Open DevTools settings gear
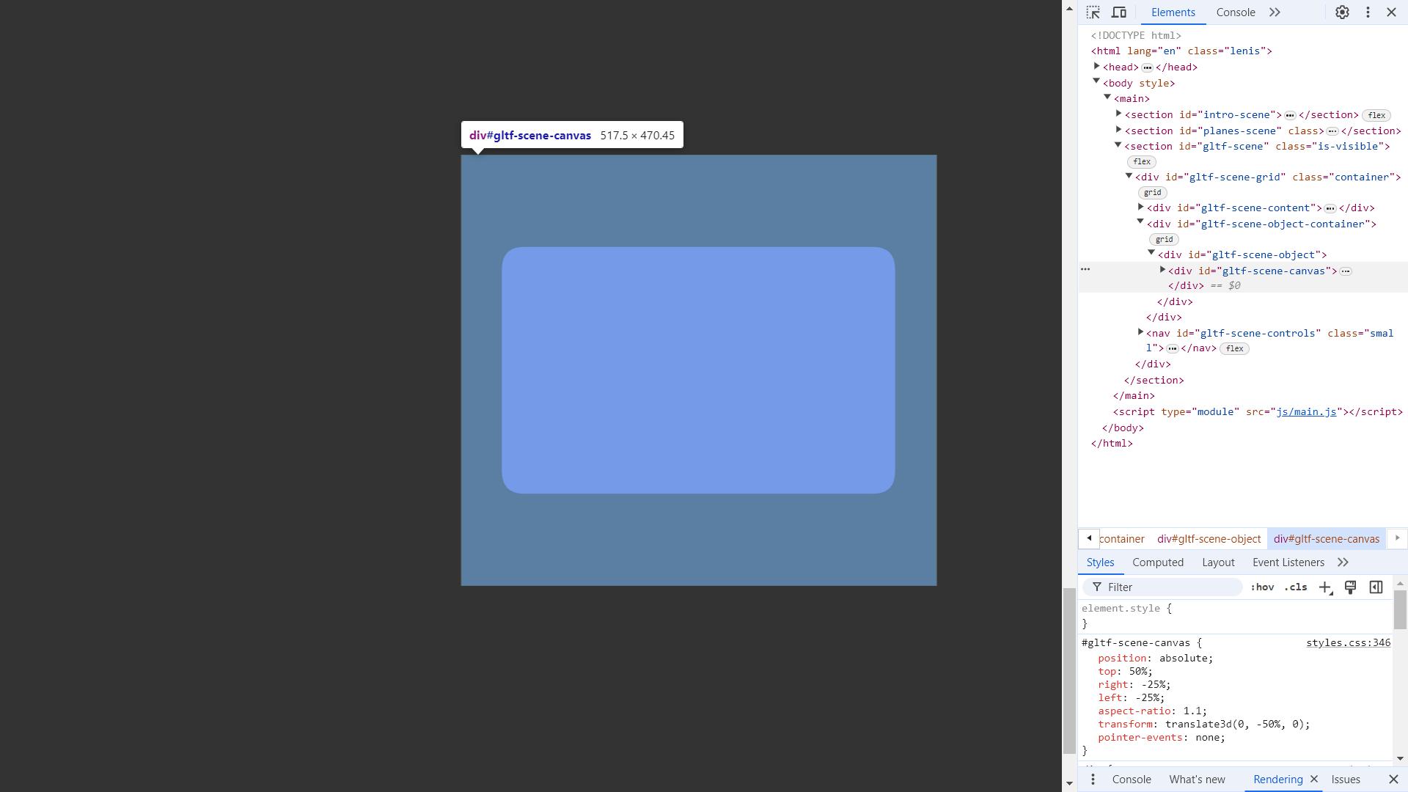The height and width of the screenshot is (792, 1408). click(1342, 12)
